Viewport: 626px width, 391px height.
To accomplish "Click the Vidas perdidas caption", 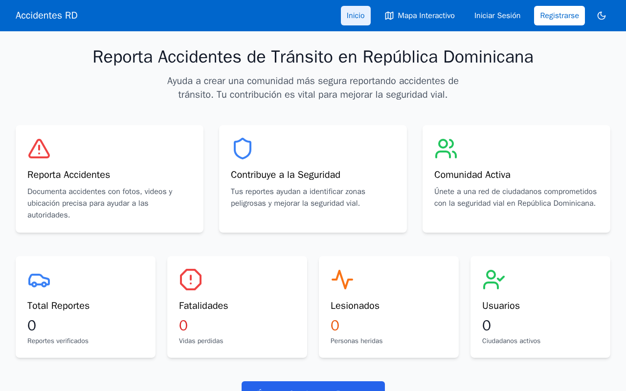I will pos(201,341).
